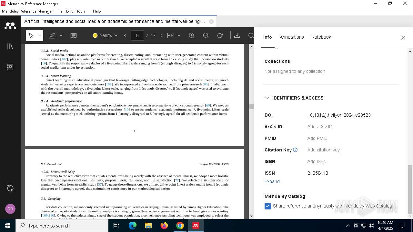Click the Windows taskbar search box
The height and width of the screenshot is (232, 413).
coord(62,226)
